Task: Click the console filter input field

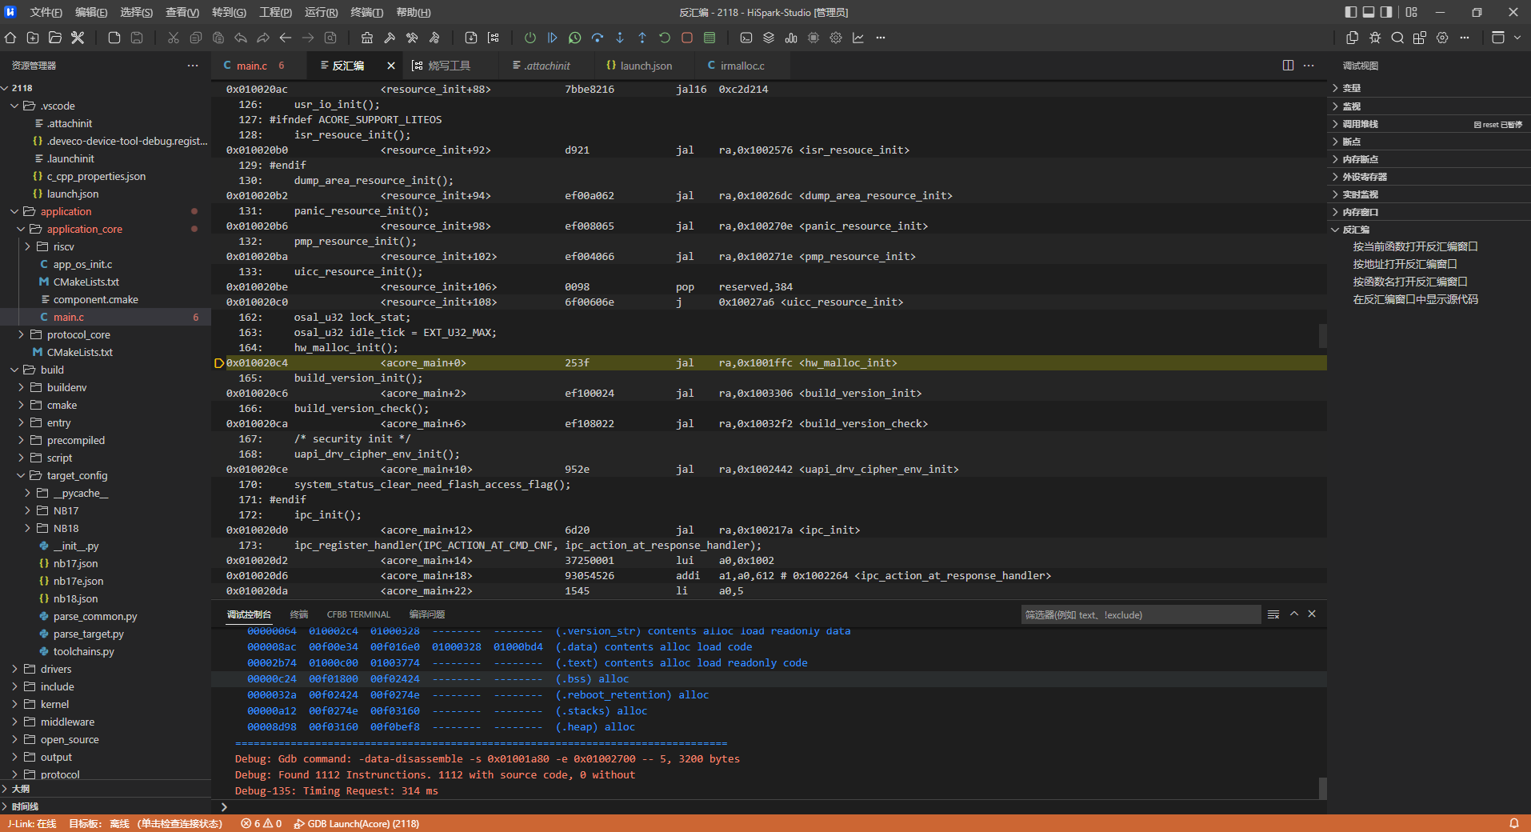Action: pos(1140,614)
